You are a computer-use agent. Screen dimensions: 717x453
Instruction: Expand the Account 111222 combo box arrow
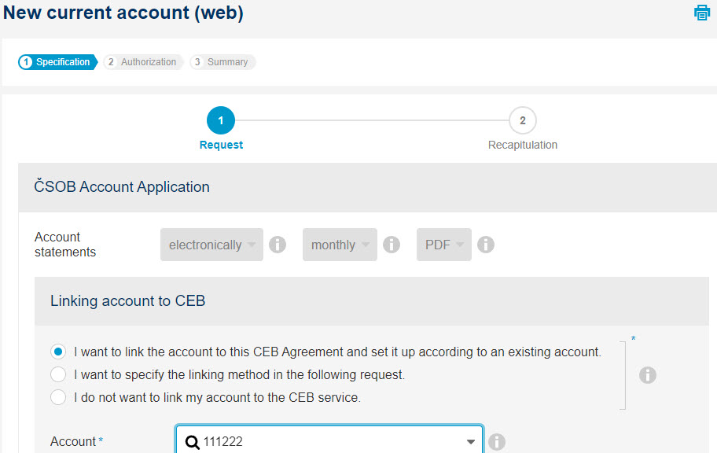470,442
